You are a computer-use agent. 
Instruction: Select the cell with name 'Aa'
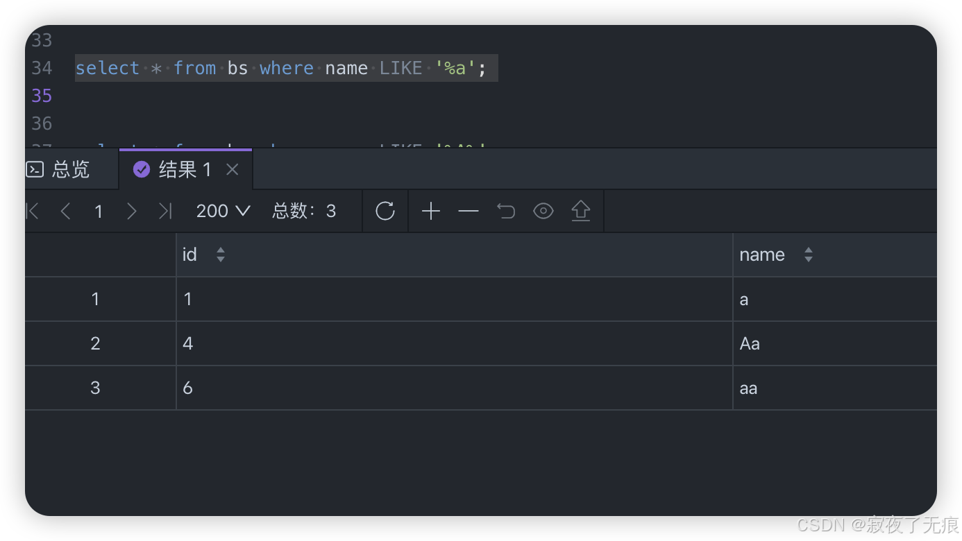(x=835, y=343)
